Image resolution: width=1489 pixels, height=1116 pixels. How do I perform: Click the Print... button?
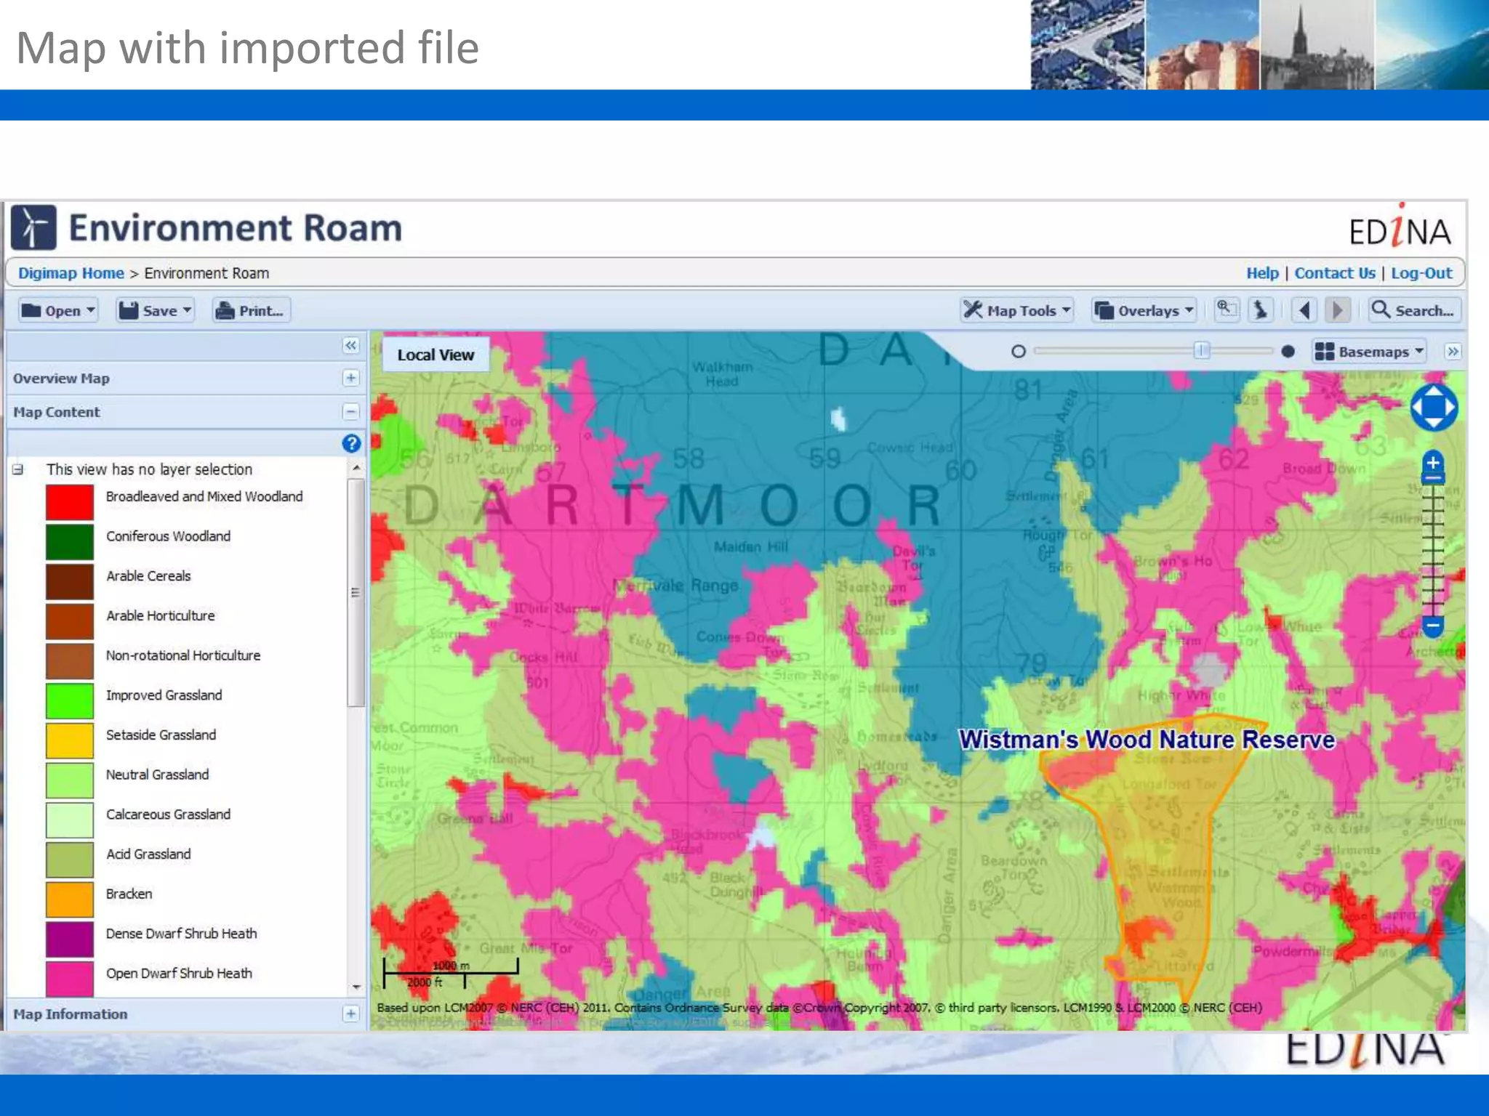pos(251,311)
